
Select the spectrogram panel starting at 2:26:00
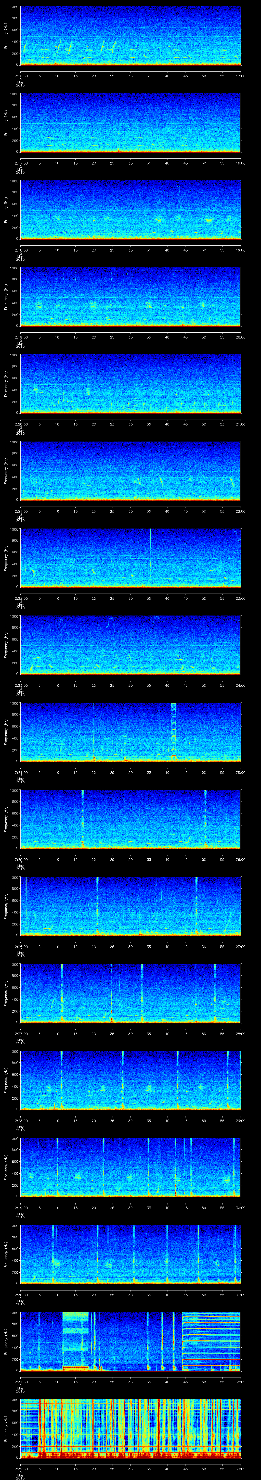pyautogui.click(x=130, y=906)
